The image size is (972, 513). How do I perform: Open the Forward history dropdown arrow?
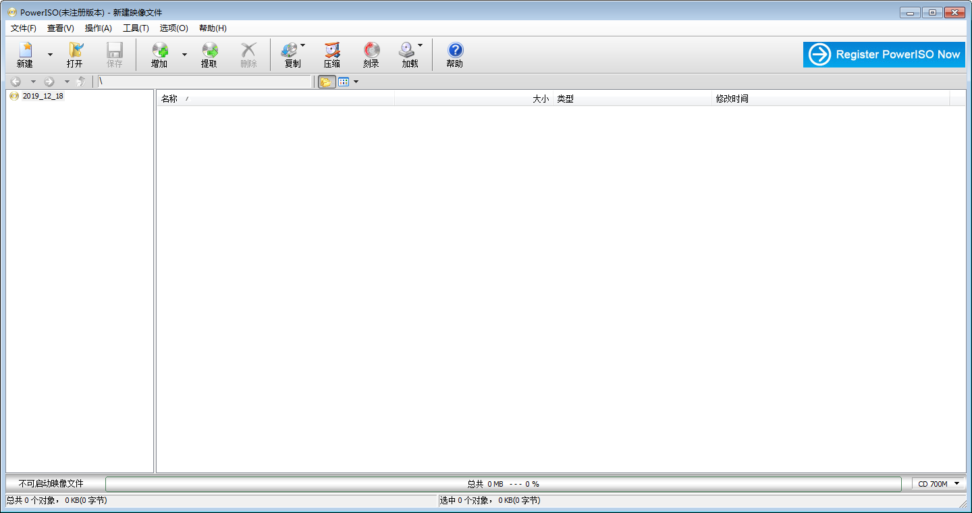pos(67,82)
